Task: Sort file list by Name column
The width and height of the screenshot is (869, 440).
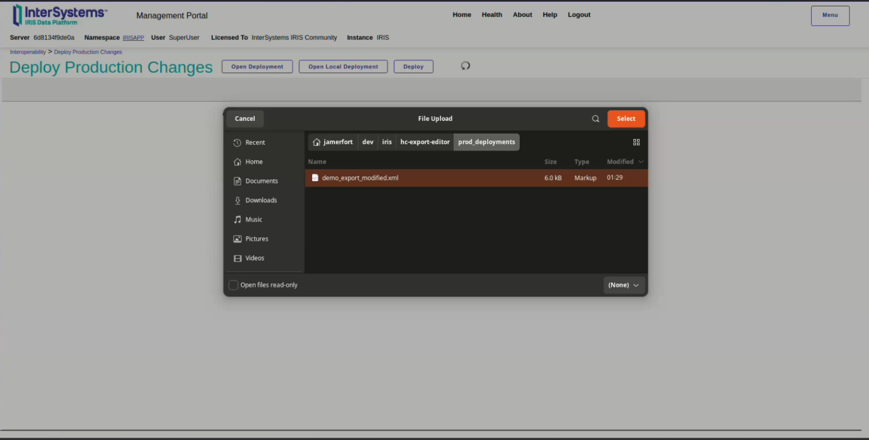Action: 317,162
